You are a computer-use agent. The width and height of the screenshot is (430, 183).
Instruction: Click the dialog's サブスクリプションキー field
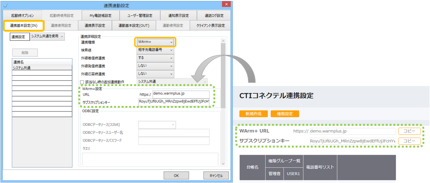click(x=174, y=102)
